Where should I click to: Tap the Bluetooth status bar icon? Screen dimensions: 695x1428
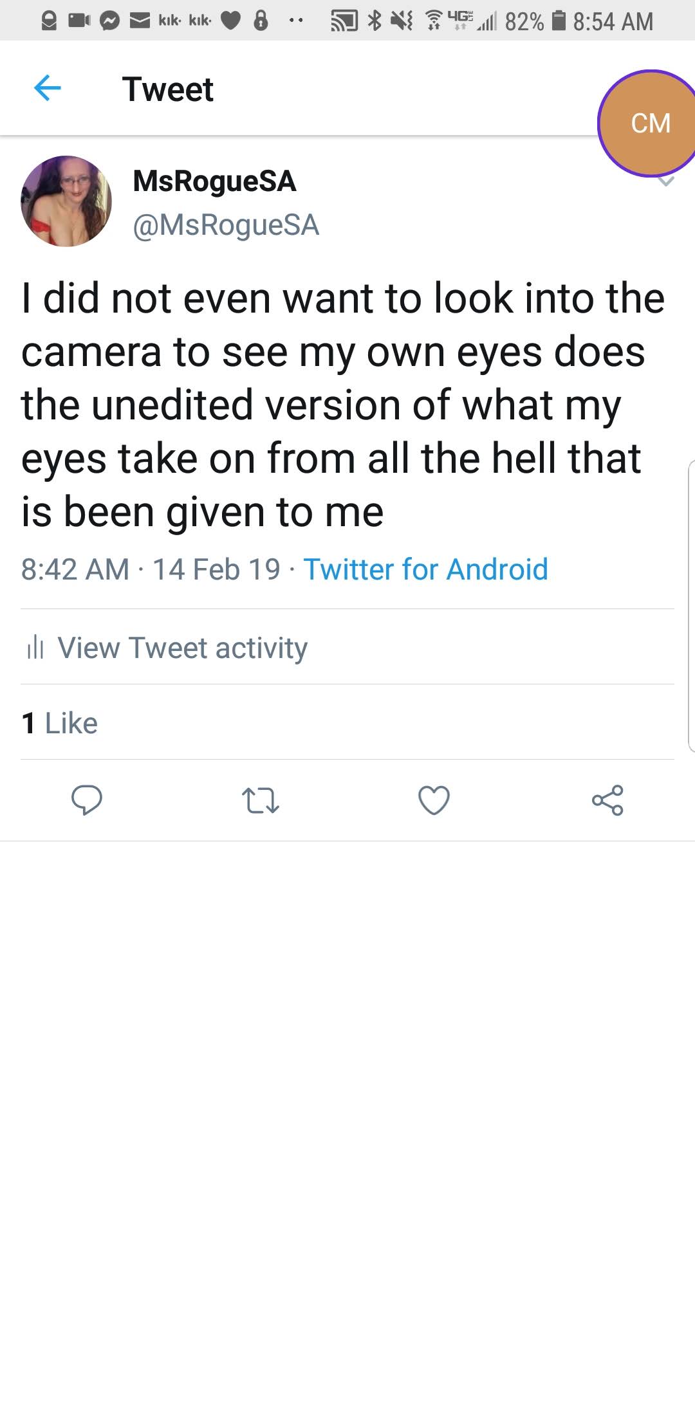pos(374,21)
